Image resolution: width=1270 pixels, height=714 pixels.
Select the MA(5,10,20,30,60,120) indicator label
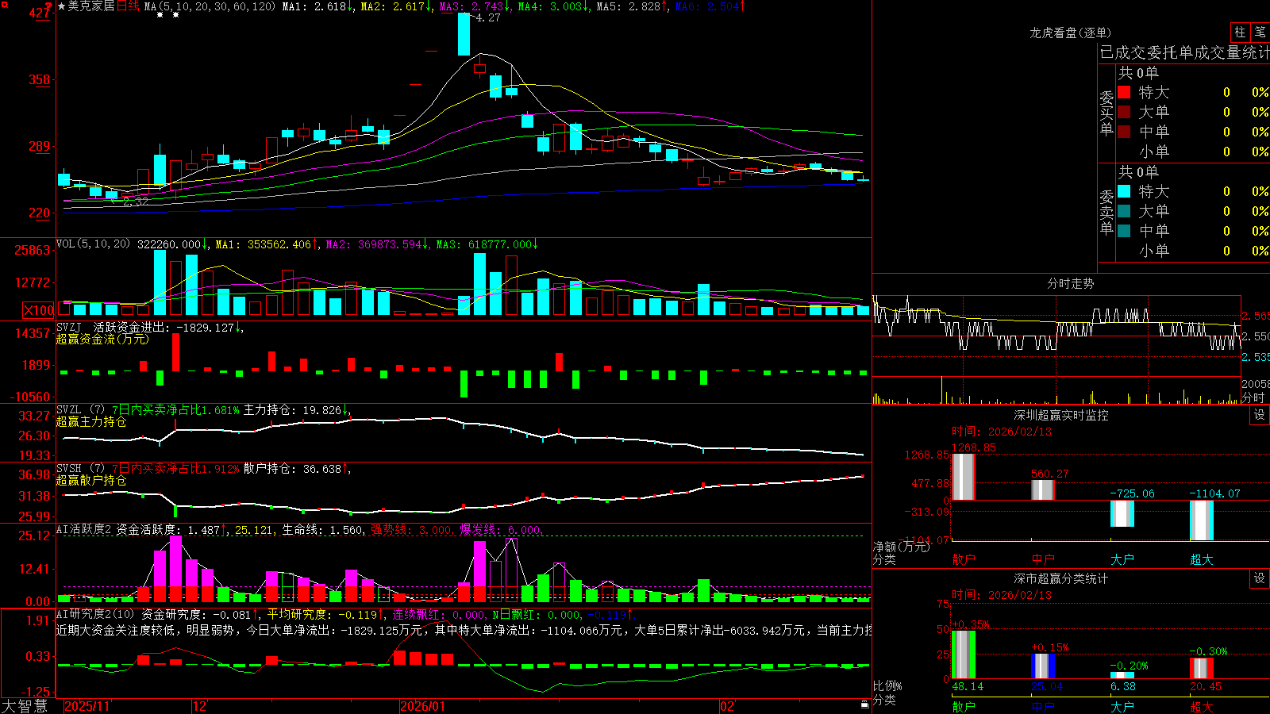coord(210,6)
